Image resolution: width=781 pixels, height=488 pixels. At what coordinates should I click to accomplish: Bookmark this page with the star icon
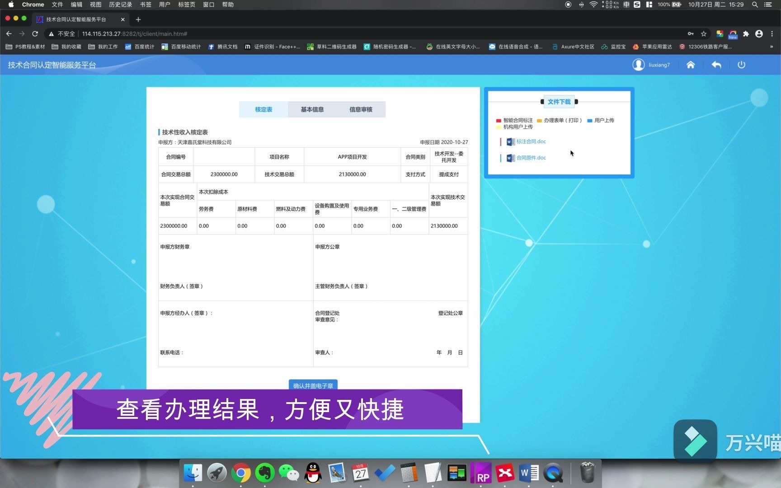click(703, 34)
